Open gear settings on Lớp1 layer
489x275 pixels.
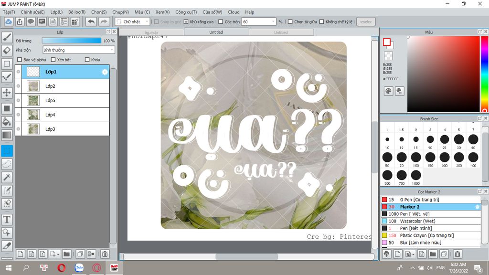(105, 72)
